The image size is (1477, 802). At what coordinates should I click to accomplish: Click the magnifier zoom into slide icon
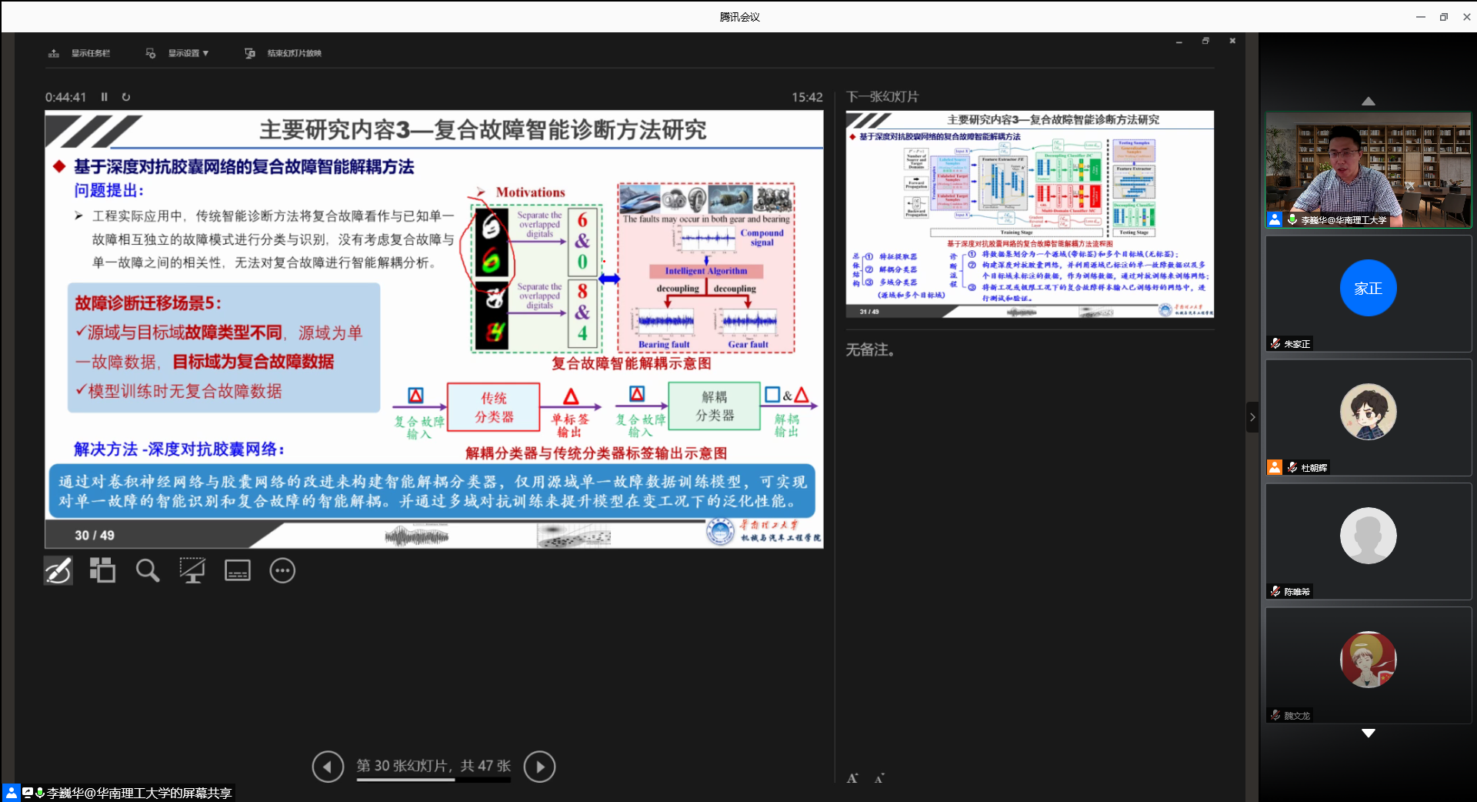147,571
